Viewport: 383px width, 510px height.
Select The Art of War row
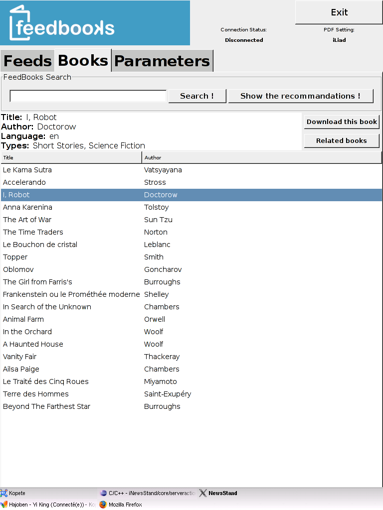[x=191, y=220]
